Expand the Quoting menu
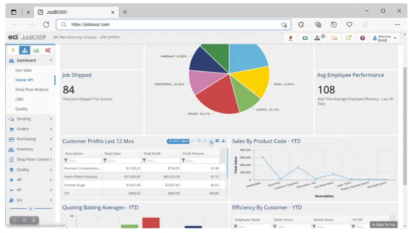410x233 pixels. tap(31, 119)
